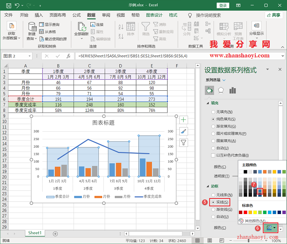Select Solid Fill (纯色填充) radio button
The image size is (287, 244).
pyautogui.click(x=213, y=119)
